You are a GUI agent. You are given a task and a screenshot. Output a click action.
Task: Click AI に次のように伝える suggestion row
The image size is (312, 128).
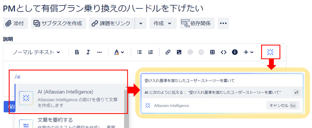[222, 93]
